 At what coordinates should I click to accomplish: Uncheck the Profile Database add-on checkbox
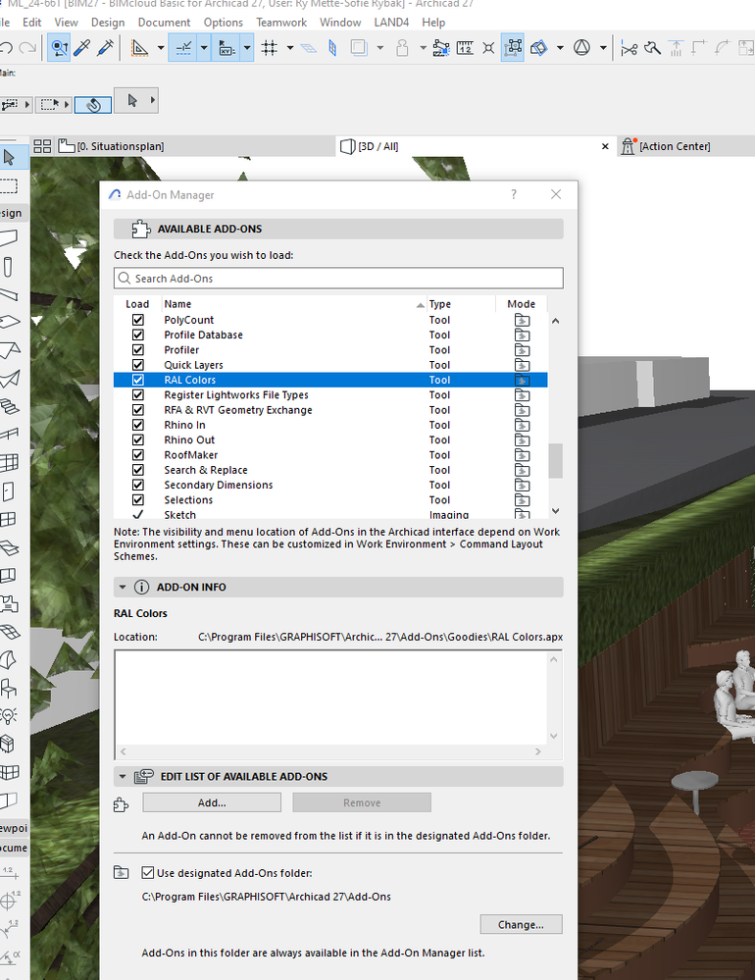pyautogui.click(x=138, y=335)
